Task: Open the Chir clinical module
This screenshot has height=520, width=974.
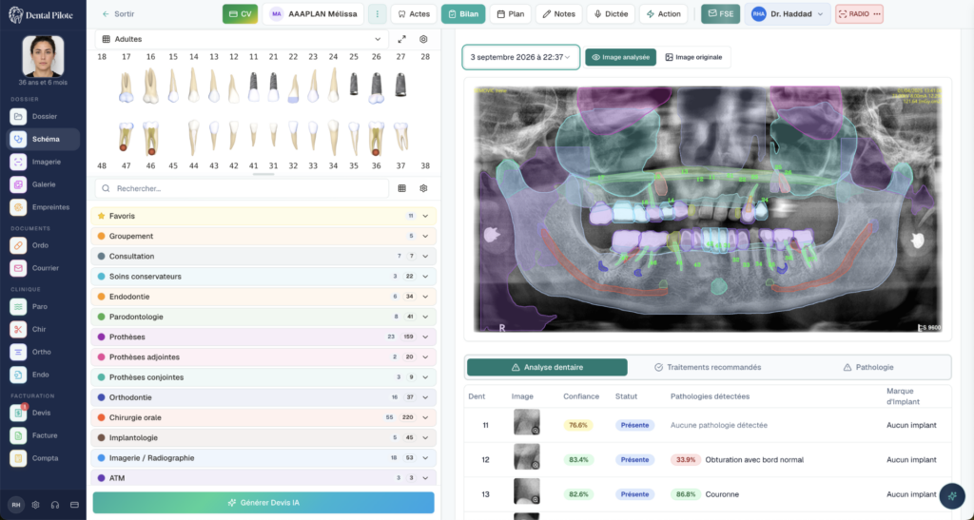Action: pyautogui.click(x=43, y=329)
